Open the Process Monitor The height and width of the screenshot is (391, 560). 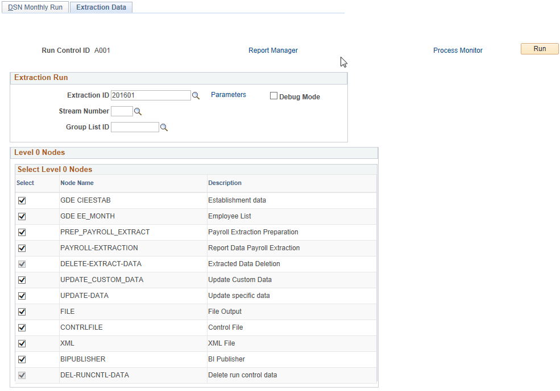(x=458, y=50)
